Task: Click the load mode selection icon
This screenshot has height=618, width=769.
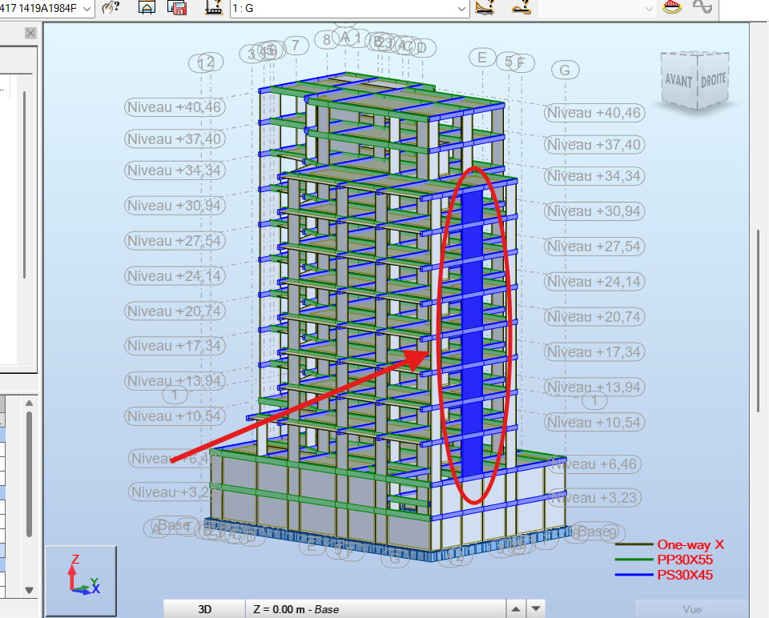Action: [520, 8]
